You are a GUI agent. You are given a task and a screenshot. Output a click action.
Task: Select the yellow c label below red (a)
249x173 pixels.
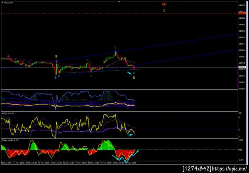[164, 10]
